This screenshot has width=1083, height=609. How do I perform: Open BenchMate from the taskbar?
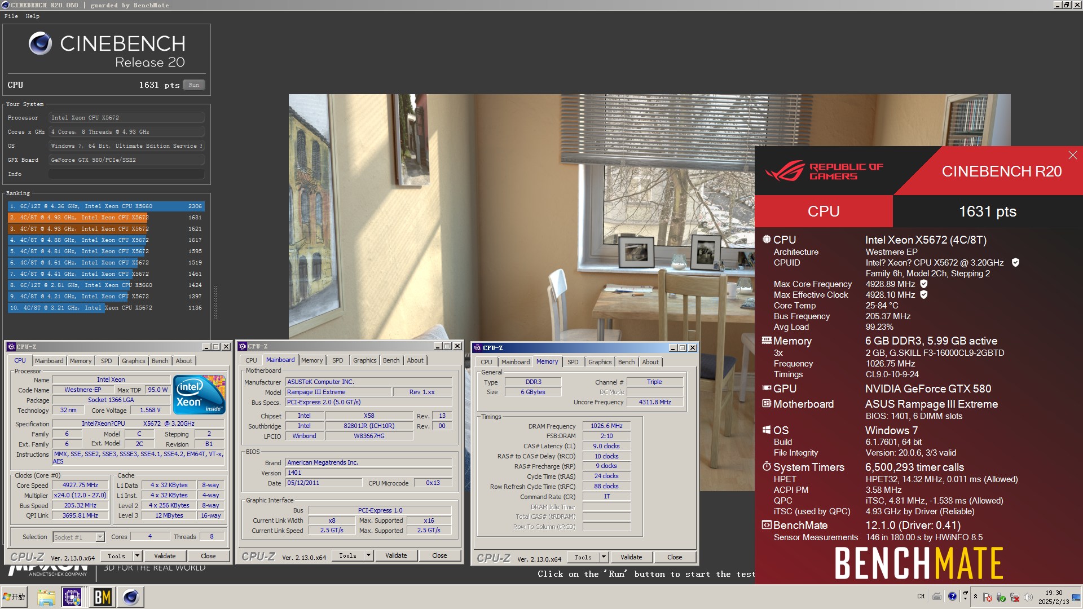click(102, 597)
